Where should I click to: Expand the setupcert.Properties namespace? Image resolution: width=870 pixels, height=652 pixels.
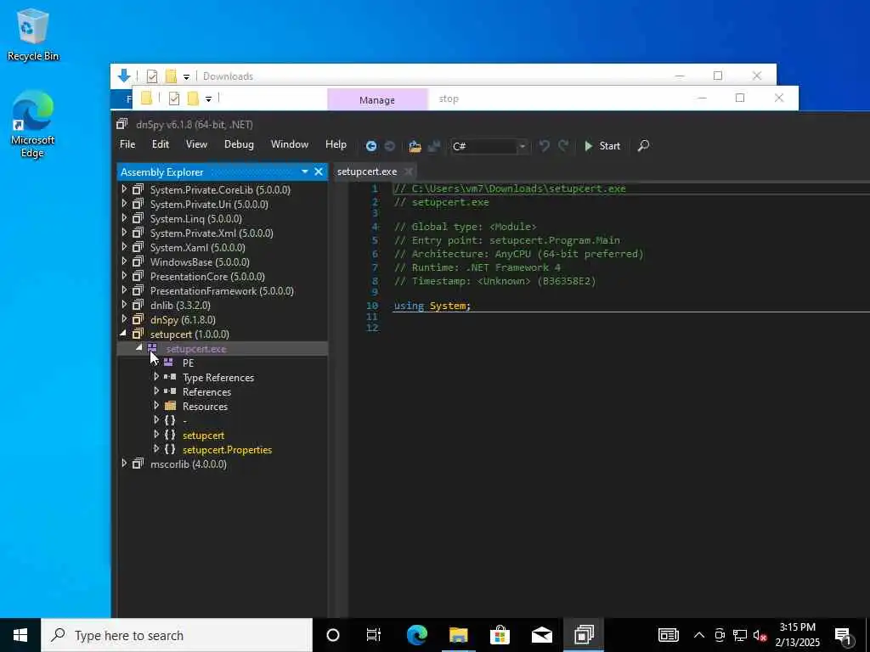(x=156, y=448)
